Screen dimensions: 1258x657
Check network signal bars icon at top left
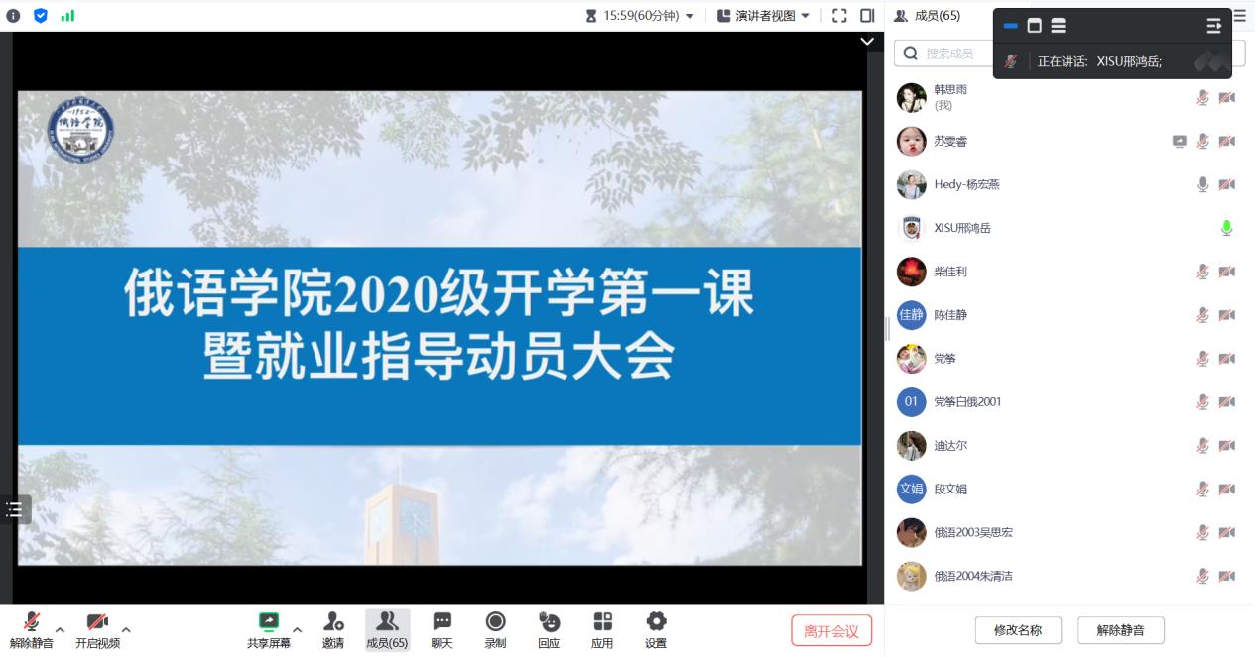click(x=67, y=16)
